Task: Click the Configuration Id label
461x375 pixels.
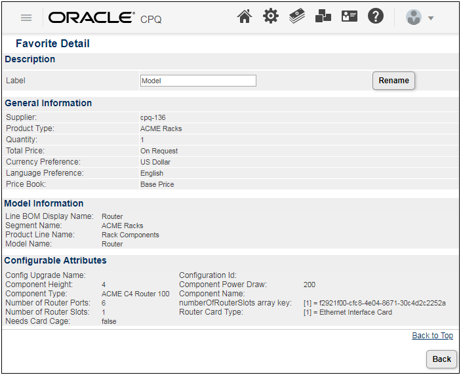Action: coord(208,275)
